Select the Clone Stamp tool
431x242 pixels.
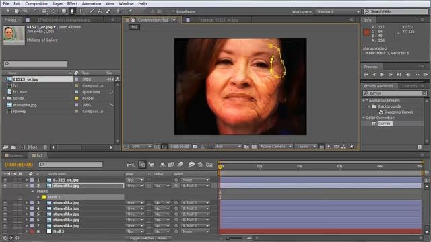tap(100, 11)
